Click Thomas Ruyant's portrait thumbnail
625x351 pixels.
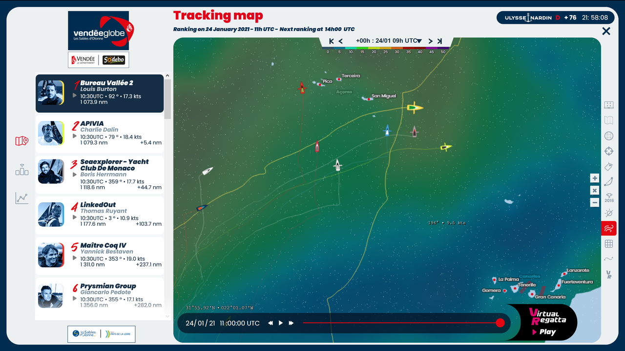tap(51, 214)
